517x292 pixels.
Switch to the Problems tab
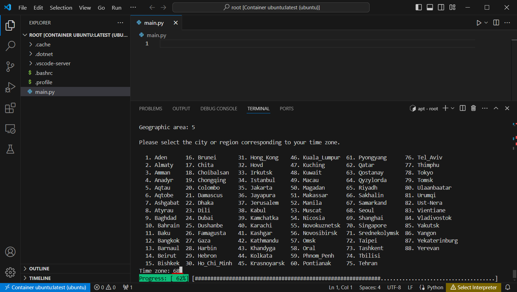(x=150, y=109)
